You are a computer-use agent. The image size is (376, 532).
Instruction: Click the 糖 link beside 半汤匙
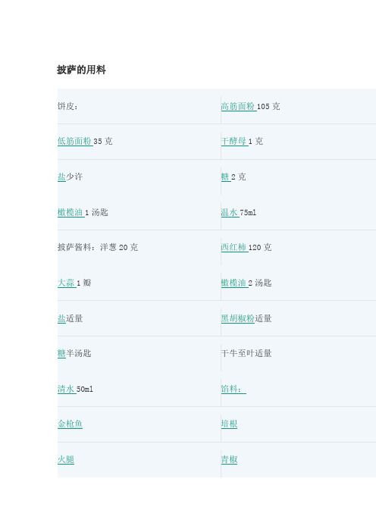click(61, 353)
